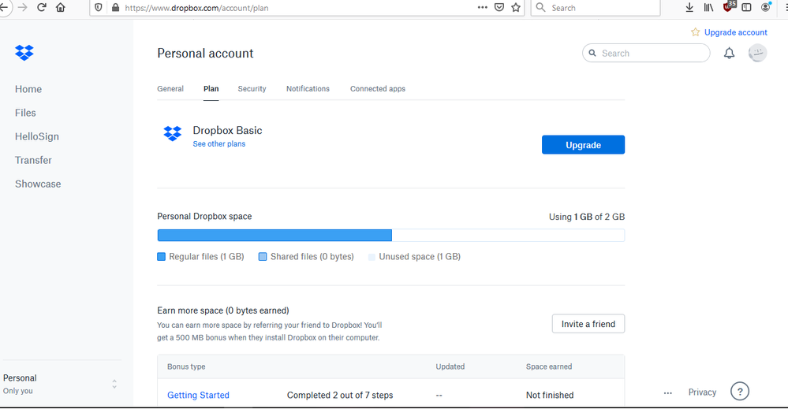The image size is (788, 409).
Task: Open the notifications bell
Action: click(x=730, y=54)
